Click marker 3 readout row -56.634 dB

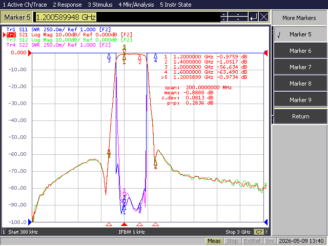pos(206,67)
